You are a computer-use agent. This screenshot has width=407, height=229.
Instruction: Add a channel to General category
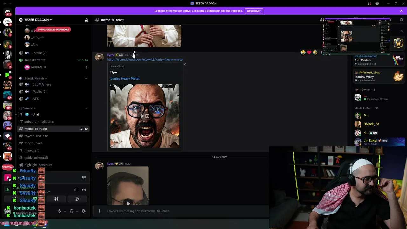tap(86, 108)
